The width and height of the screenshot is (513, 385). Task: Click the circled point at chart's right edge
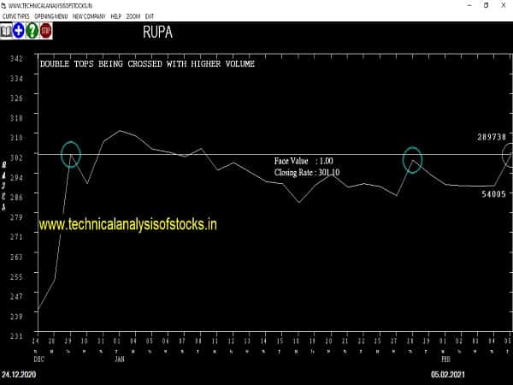click(508, 154)
